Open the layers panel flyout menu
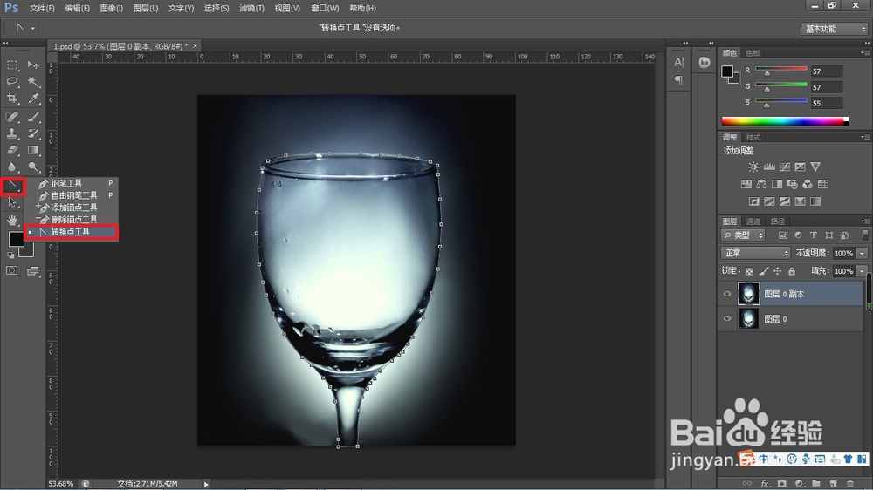873x490 pixels. 864,221
